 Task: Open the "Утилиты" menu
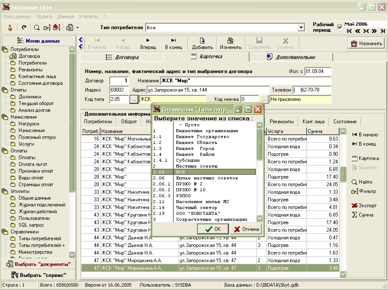click(88, 16)
